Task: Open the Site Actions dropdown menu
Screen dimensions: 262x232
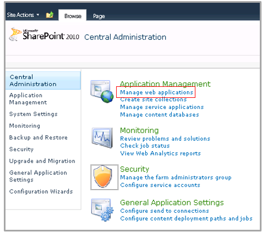Action: [x=23, y=15]
